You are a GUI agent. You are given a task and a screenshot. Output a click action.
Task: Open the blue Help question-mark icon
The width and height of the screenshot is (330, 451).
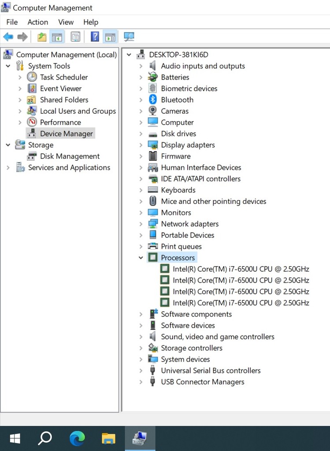coord(95,37)
